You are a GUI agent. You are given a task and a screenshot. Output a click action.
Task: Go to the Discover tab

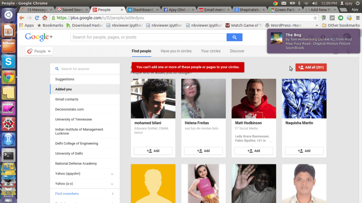click(x=237, y=51)
